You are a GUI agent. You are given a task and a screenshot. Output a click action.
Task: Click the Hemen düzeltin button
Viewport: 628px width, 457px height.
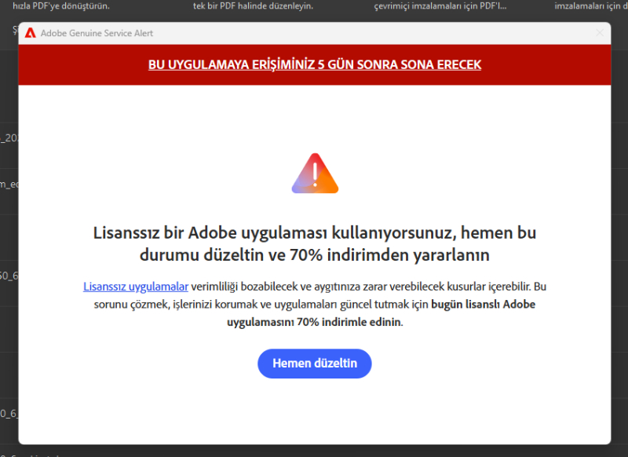pos(315,364)
